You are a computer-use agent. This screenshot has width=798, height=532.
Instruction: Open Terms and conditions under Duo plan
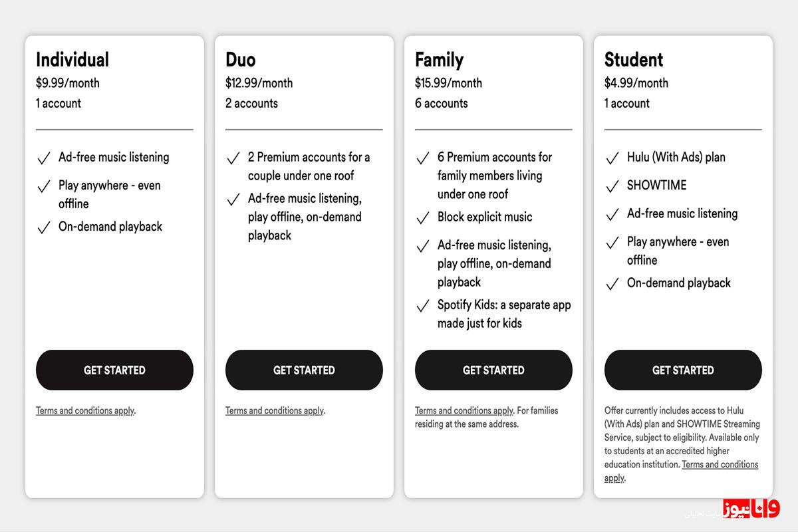[275, 410]
